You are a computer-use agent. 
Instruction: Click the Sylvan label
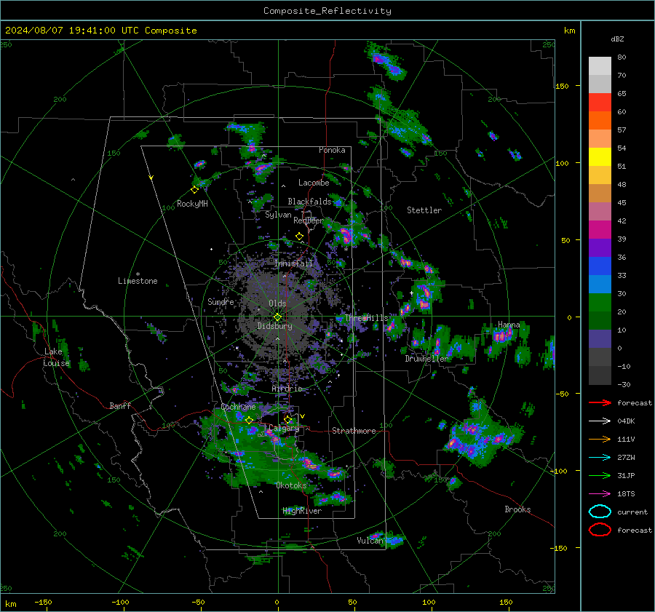coord(278,215)
